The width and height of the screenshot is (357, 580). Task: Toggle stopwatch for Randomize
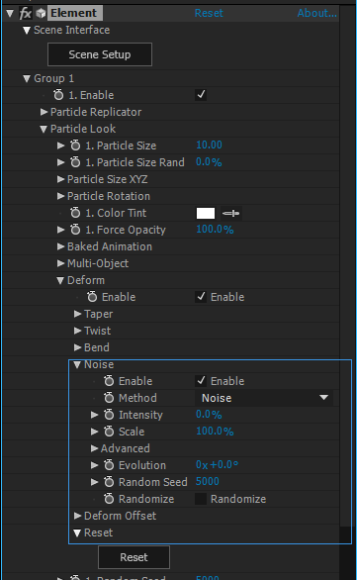109,499
